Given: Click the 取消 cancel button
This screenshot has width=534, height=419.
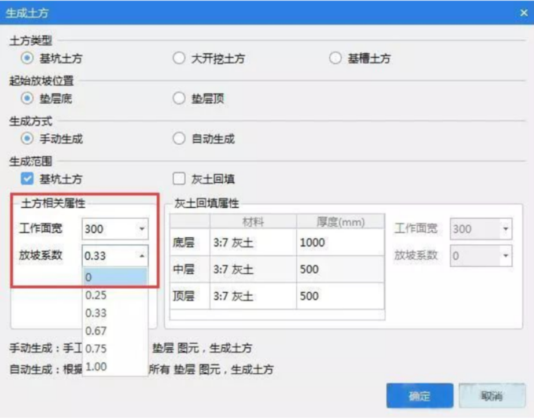Looking at the screenshot, I should tap(491, 396).
